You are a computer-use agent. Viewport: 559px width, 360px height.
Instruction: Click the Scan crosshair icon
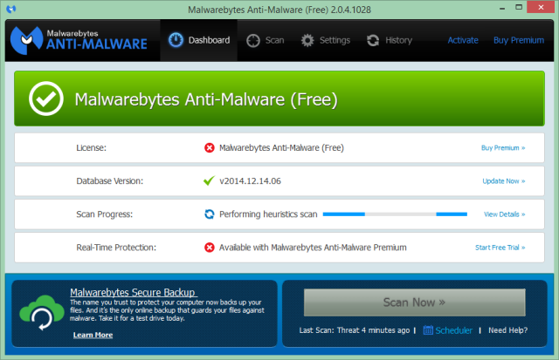click(x=253, y=41)
